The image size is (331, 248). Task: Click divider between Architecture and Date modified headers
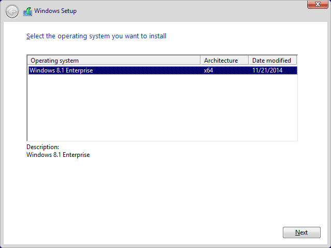pyautogui.click(x=249, y=61)
